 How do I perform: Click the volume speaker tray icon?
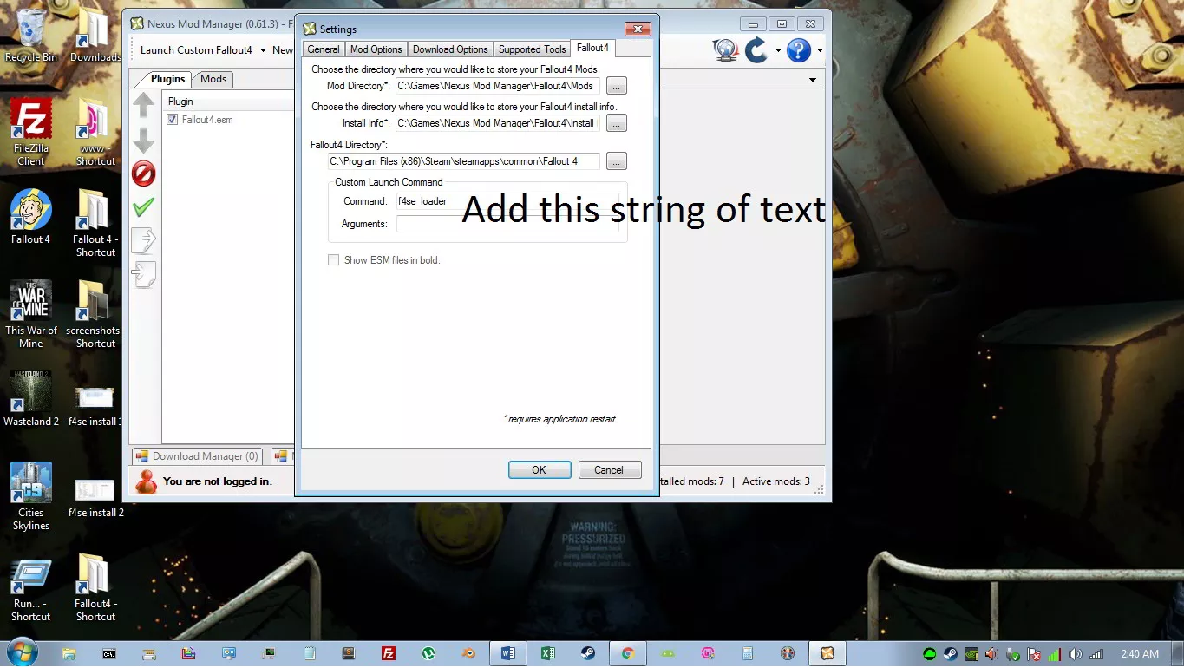click(1076, 654)
